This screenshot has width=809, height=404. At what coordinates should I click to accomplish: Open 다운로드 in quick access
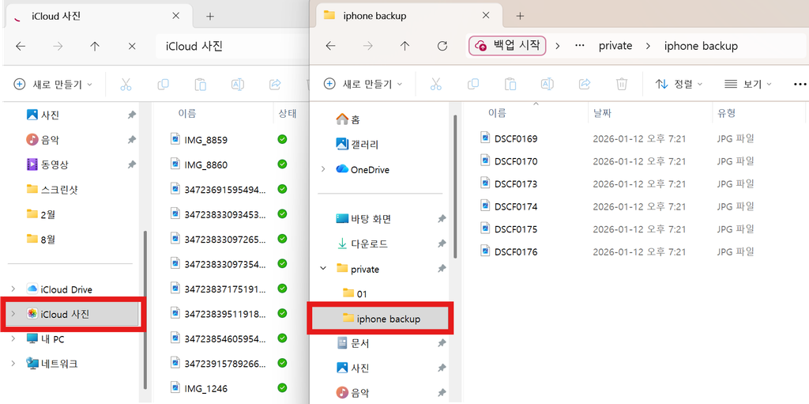[x=362, y=244]
